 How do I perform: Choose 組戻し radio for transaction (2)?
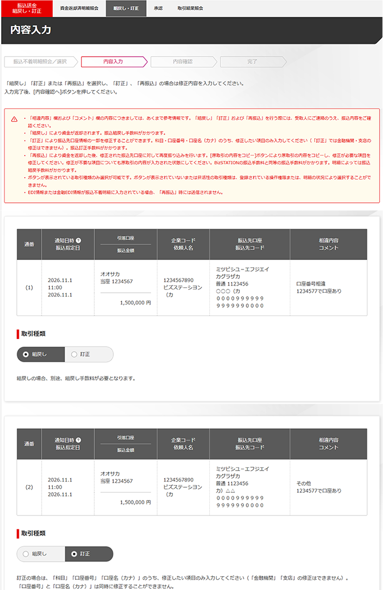coord(26,554)
